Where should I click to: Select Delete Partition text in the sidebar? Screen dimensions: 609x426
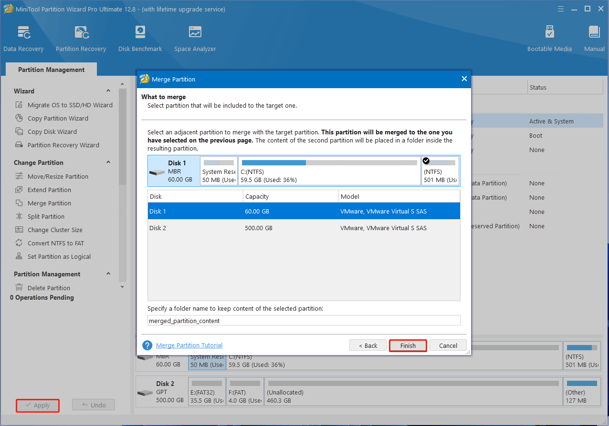49,288
